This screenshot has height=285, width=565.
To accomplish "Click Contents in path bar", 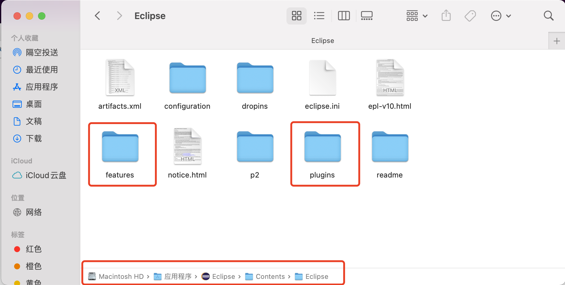I will click(x=265, y=276).
